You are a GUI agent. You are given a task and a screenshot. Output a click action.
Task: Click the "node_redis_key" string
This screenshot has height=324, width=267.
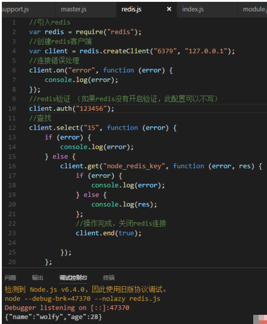click(x=134, y=166)
